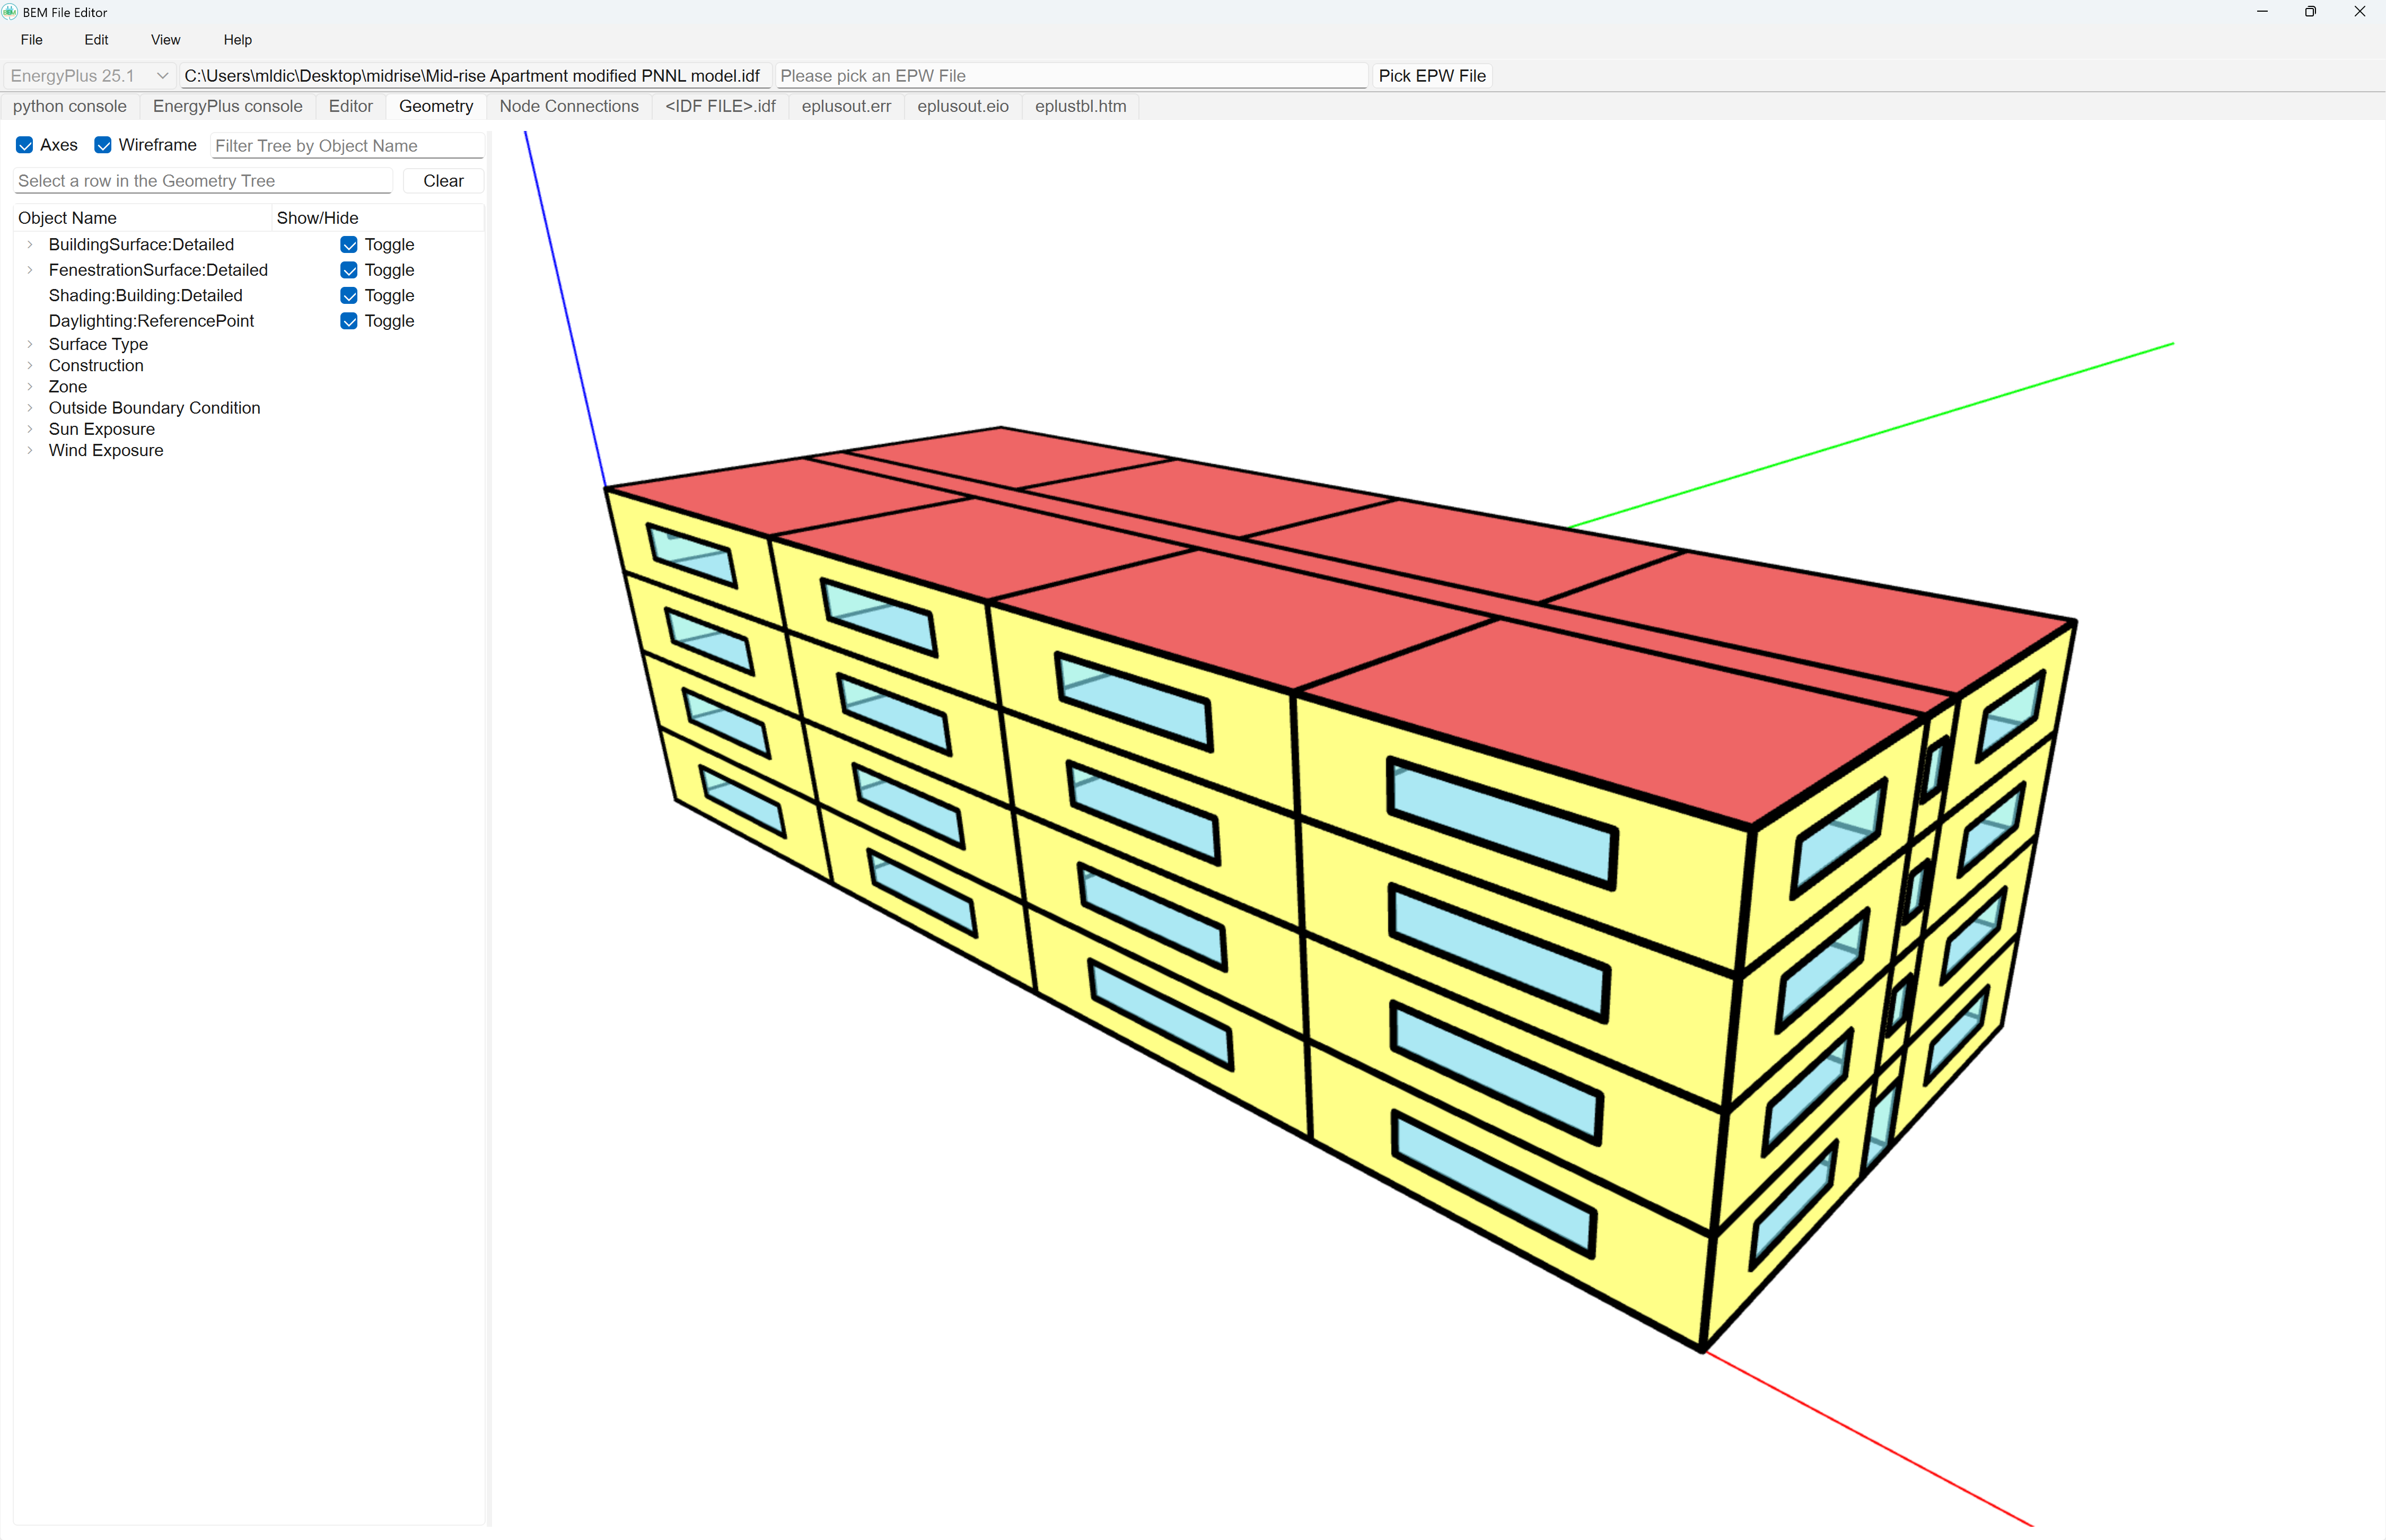This screenshot has height=1540, width=2386.
Task: Uncheck the FenestrationSurface:Detailed Toggle checkbox
Action: 349,270
